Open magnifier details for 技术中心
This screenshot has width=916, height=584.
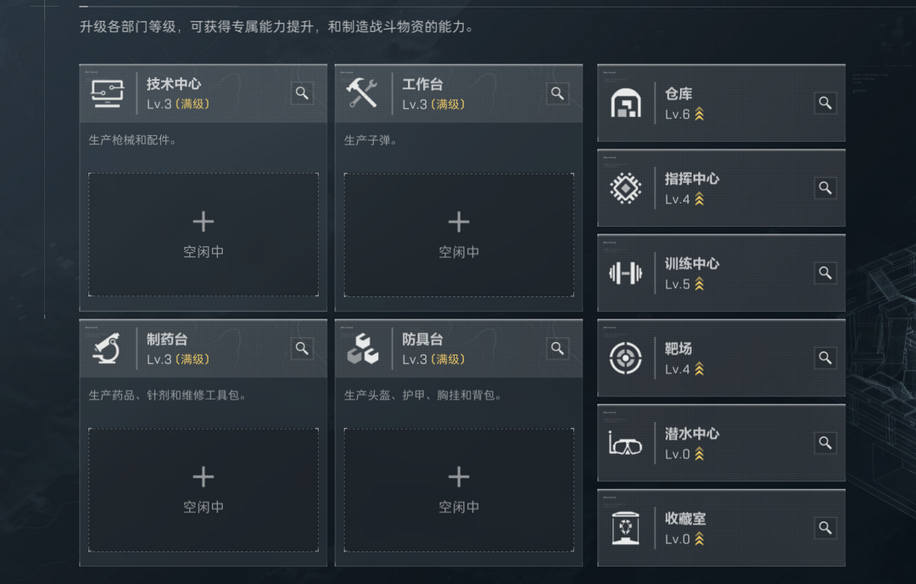(302, 93)
